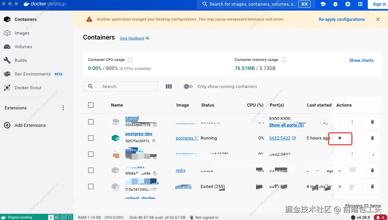Delete the redis container
Screen dimensions: 388x220
[x=372, y=170]
